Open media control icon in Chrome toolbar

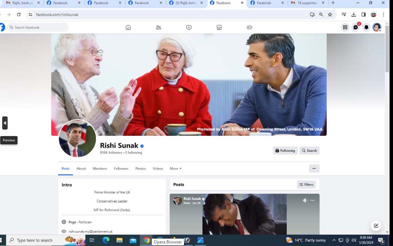[344, 14]
